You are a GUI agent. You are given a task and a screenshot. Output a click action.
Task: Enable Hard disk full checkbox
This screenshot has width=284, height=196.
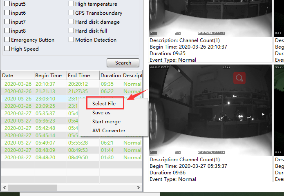(71, 30)
